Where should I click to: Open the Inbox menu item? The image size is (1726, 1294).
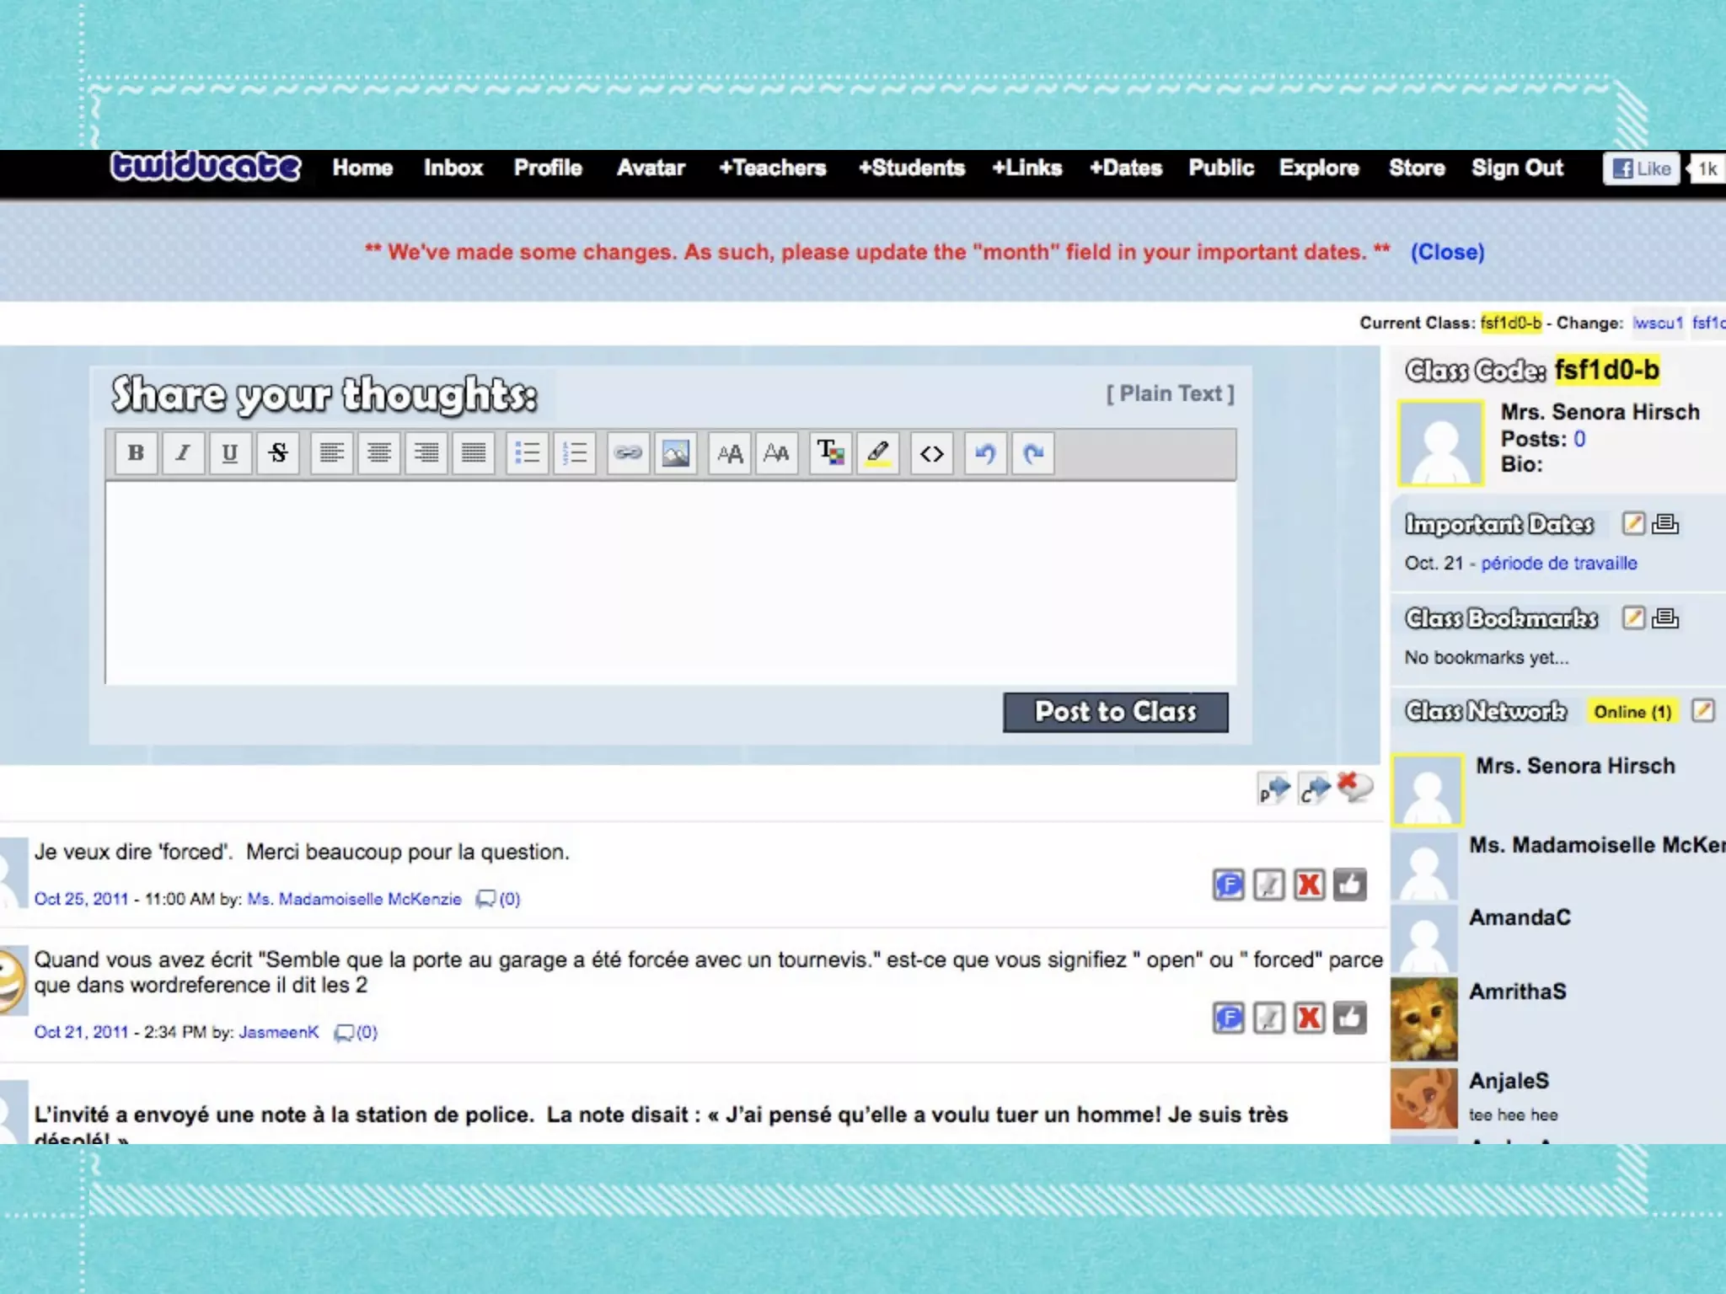coord(453,168)
